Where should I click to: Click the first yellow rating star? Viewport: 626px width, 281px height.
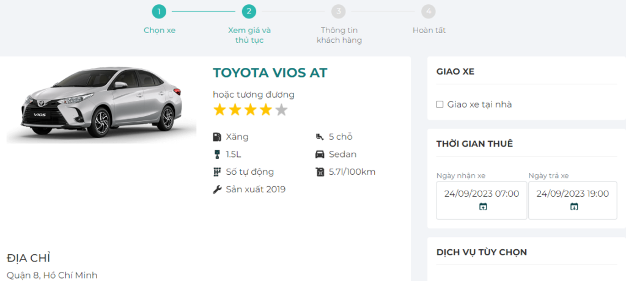[219, 110]
